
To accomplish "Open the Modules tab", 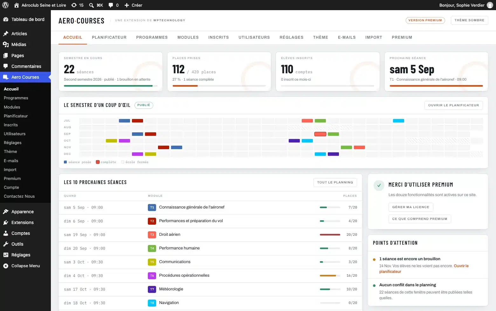I will 188,37.
